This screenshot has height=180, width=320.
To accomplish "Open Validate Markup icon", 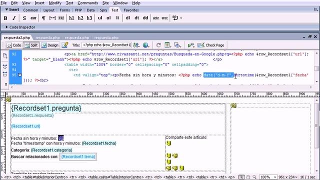I will (x=191, y=45).
